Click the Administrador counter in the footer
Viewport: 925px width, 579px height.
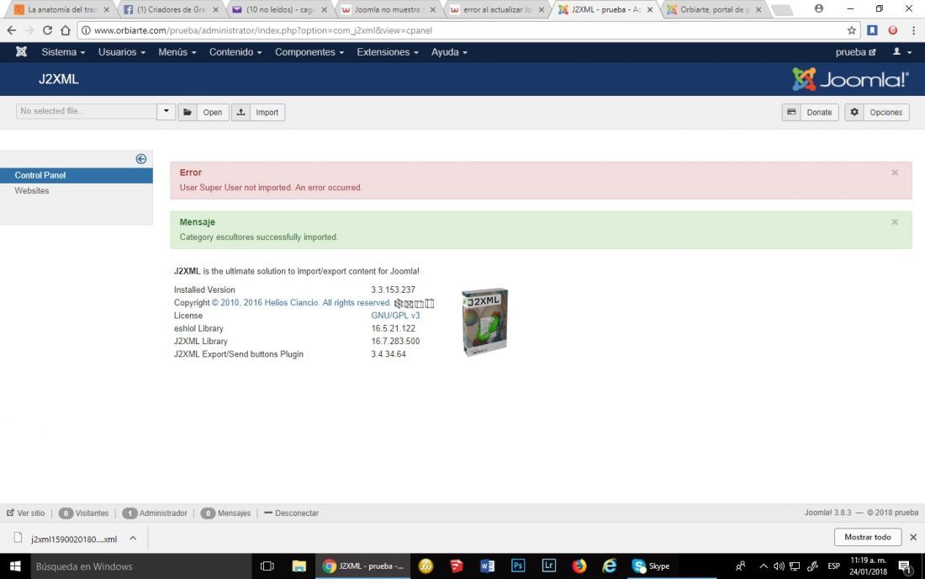155,513
